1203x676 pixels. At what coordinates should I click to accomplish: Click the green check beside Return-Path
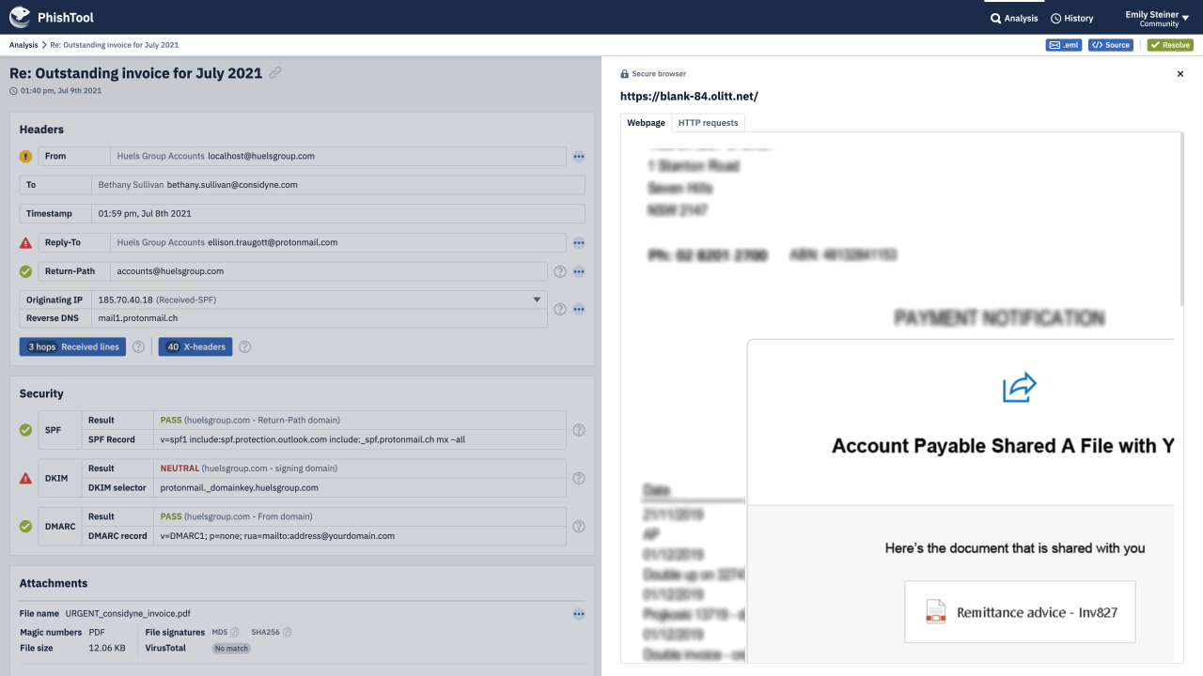25,271
